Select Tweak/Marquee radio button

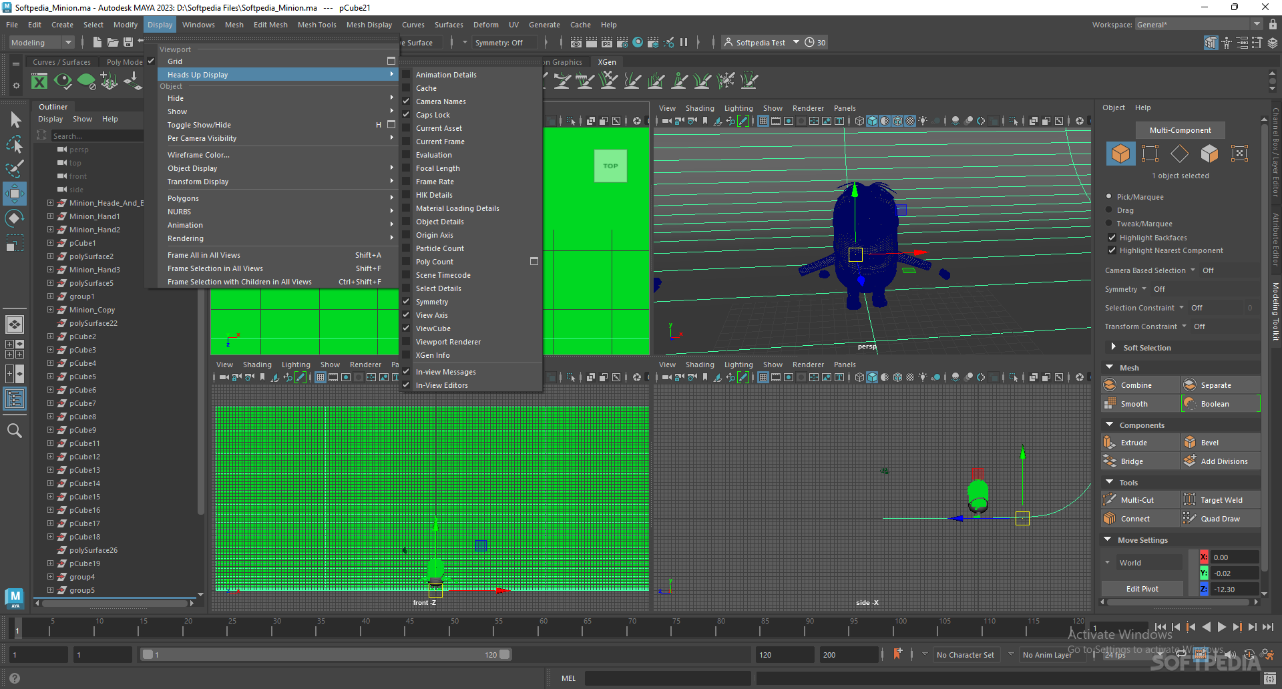point(1109,224)
